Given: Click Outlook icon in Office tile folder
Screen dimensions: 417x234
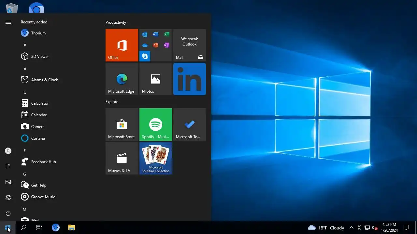Looking at the screenshot, I should coord(145,34).
